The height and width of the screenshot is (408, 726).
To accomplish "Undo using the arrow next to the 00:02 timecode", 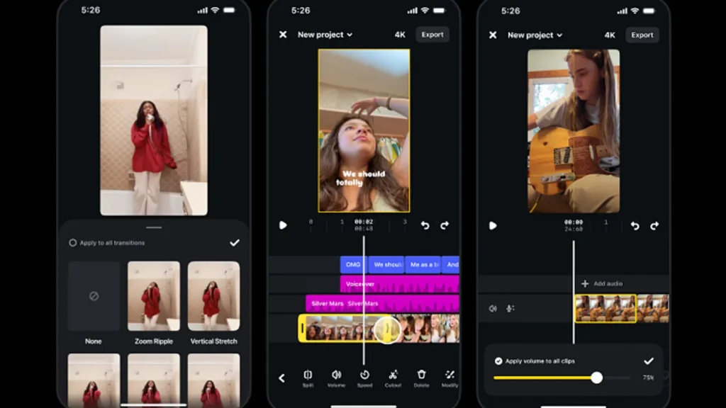I will tap(425, 225).
